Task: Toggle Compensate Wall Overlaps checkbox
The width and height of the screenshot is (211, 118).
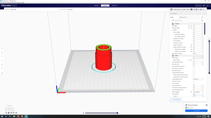Action: coord(194,73)
